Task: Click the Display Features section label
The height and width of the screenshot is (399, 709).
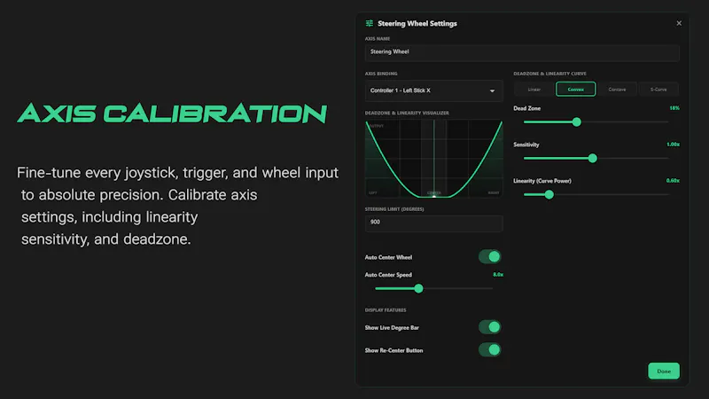Action: 386,310
